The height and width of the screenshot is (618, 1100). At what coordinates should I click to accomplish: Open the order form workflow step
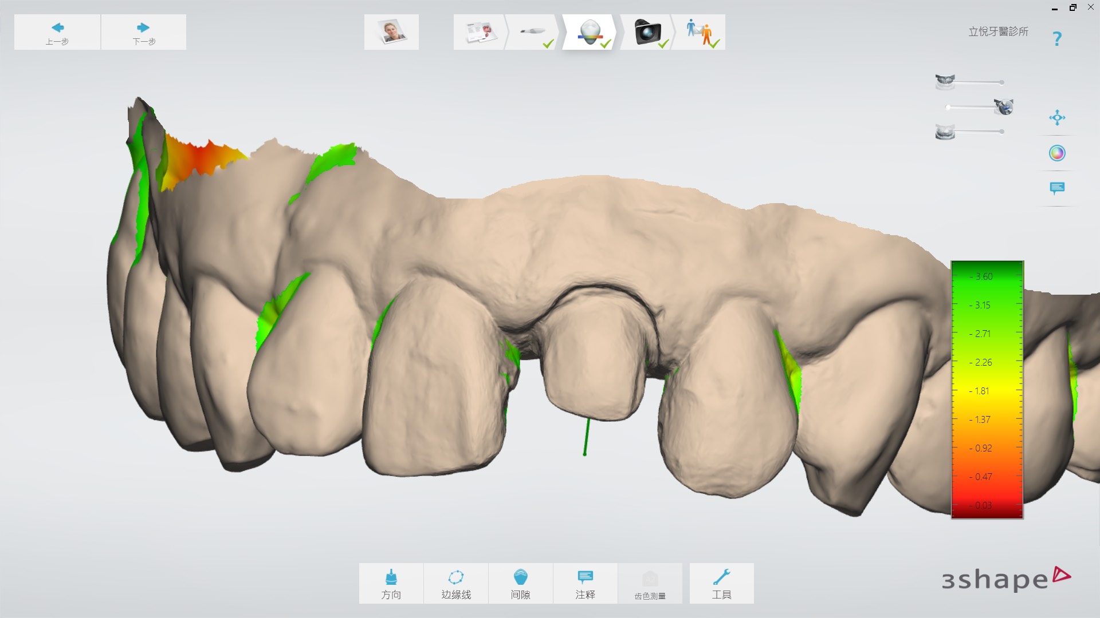point(480,32)
